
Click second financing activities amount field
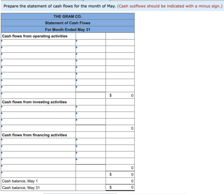click(91, 148)
